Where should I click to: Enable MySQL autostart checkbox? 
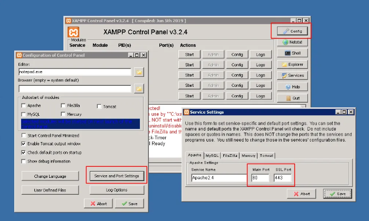[x=23, y=114]
